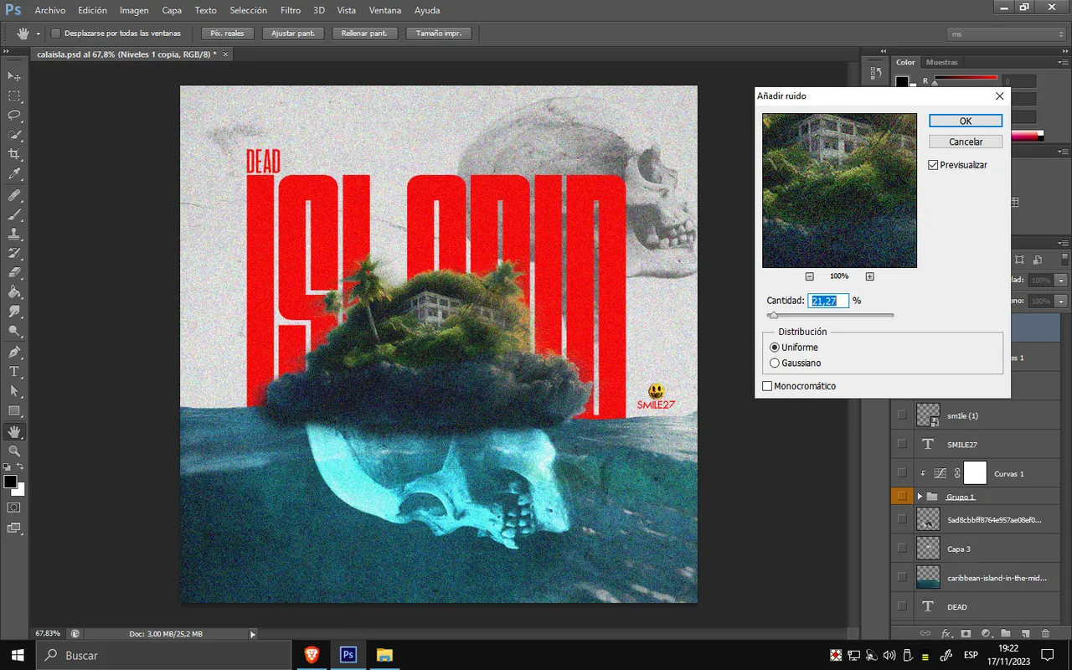Expand the Grupo 1 layer group
1072x670 pixels.
[920, 497]
